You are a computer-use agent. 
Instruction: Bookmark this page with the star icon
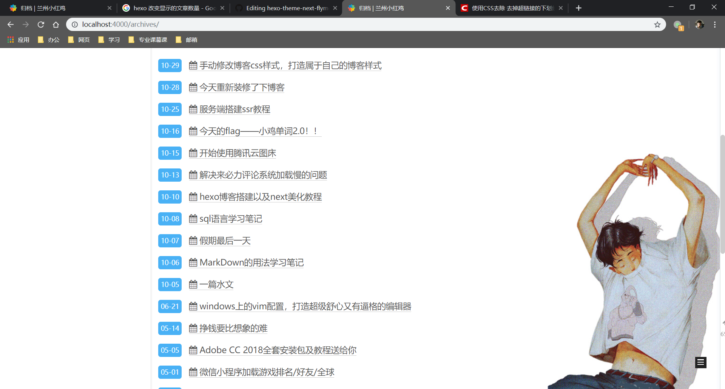(x=657, y=25)
